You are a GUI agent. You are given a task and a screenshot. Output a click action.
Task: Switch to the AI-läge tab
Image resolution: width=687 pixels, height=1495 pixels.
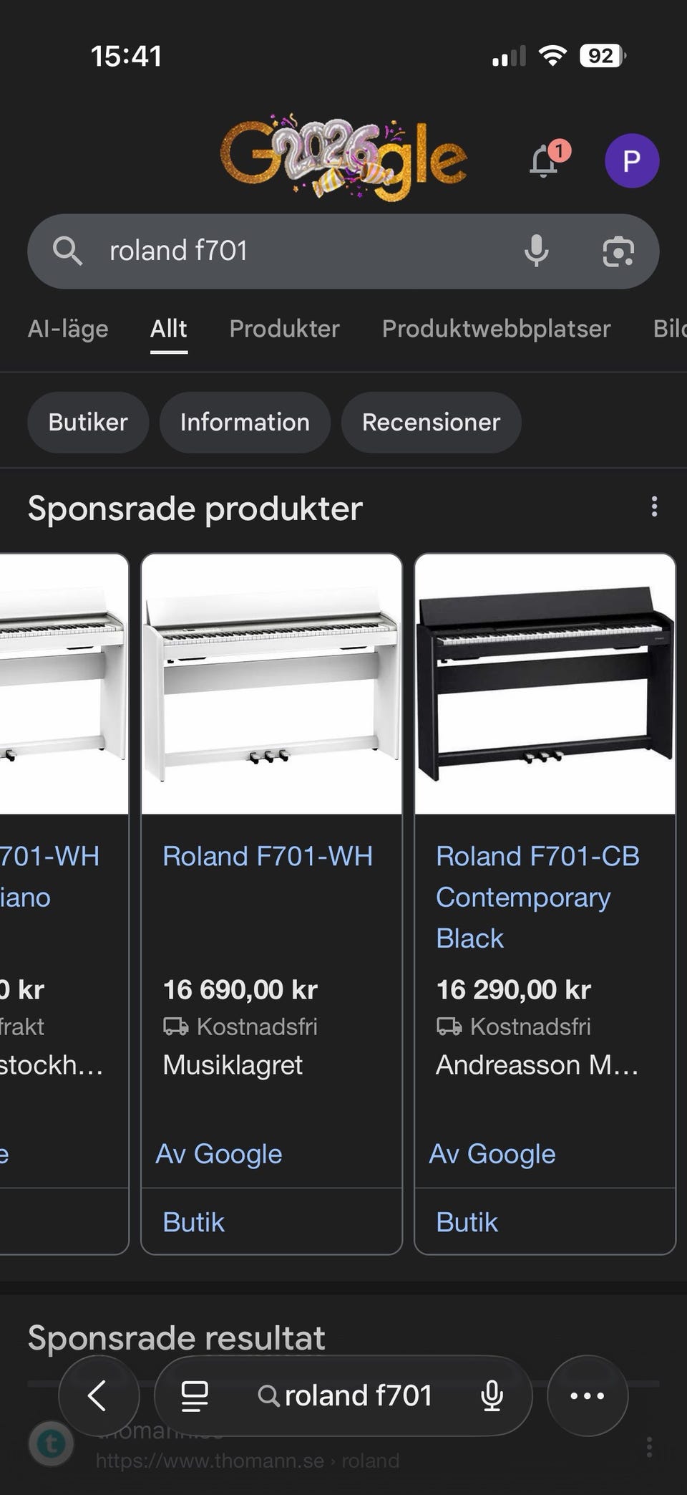click(68, 329)
